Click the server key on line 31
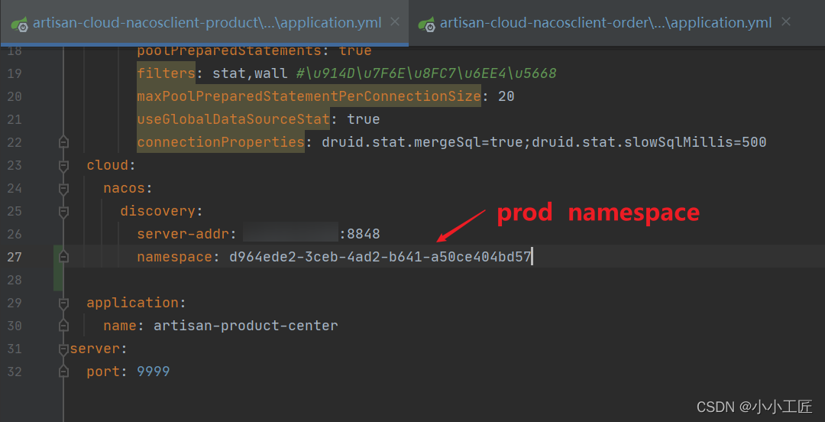Viewport: 825px width, 422px height. [x=95, y=349]
